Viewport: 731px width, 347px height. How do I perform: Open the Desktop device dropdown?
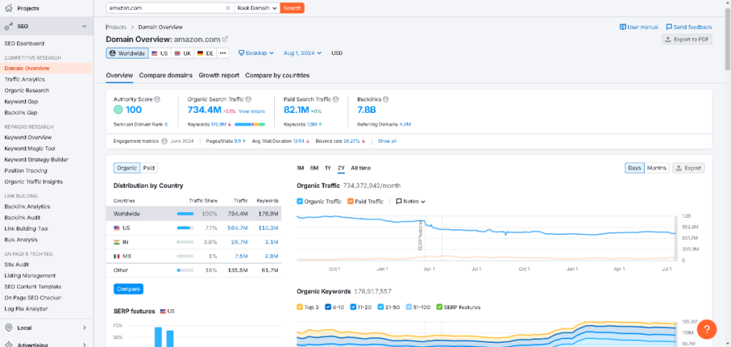point(256,53)
